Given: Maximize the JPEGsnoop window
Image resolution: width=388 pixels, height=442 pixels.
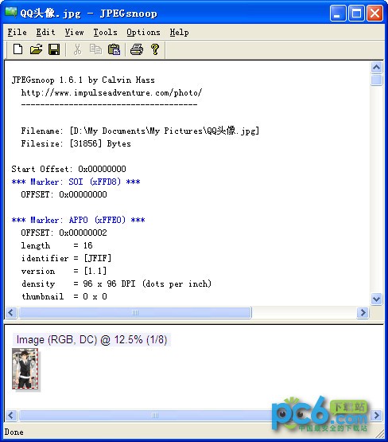Looking at the screenshot, I should (x=356, y=13).
